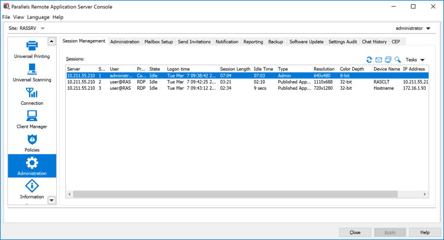444x240 pixels.
Task: Sort by the Idle Time column header
Action: point(265,69)
